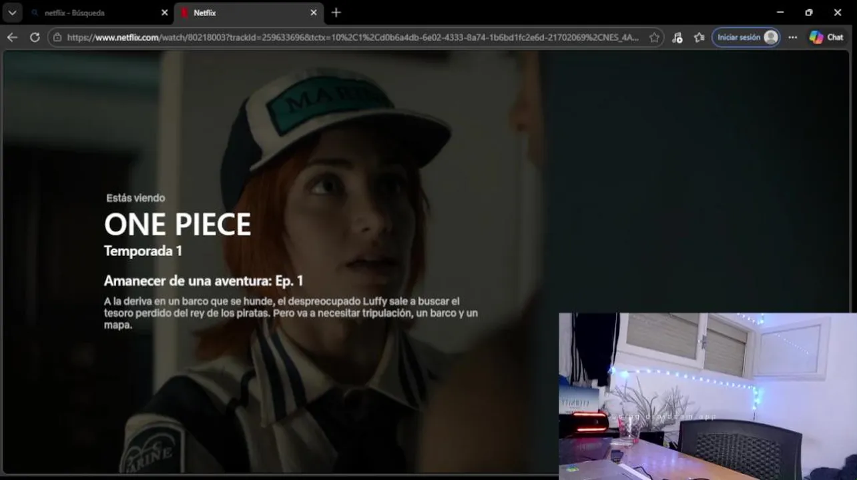This screenshot has width=857, height=480.
Task: Reload the Netflix page
Action: pyautogui.click(x=35, y=37)
